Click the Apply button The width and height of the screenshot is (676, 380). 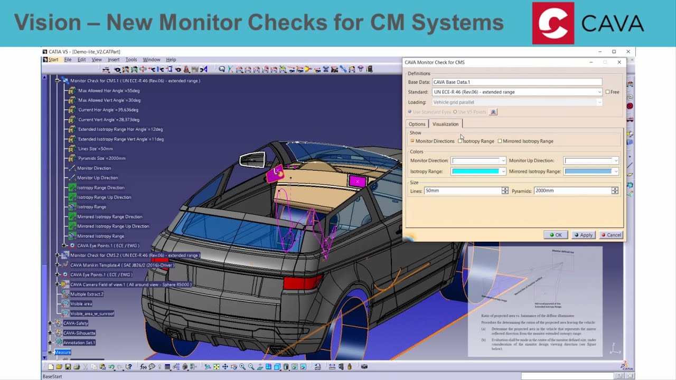click(x=583, y=235)
